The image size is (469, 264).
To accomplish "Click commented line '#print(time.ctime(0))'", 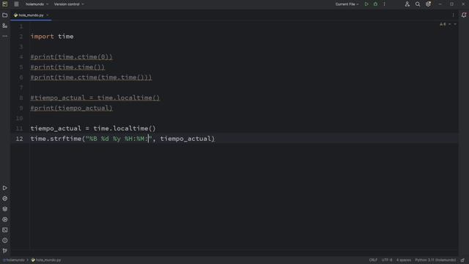I will 71,57.
